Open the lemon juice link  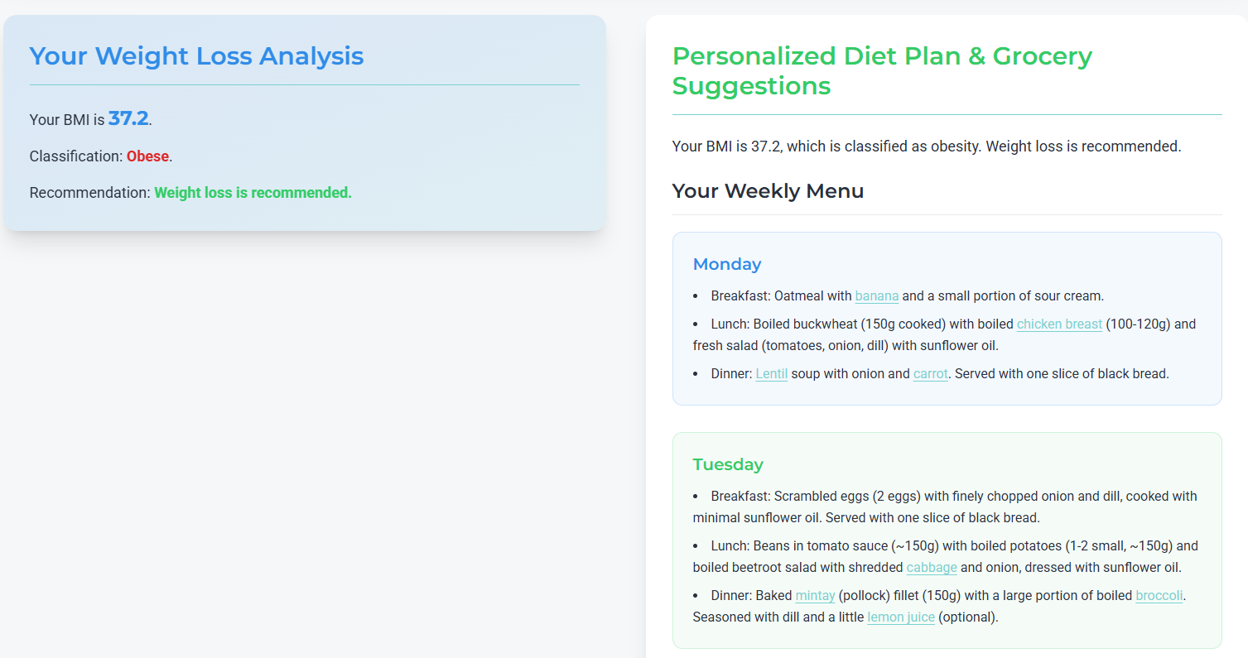(901, 617)
